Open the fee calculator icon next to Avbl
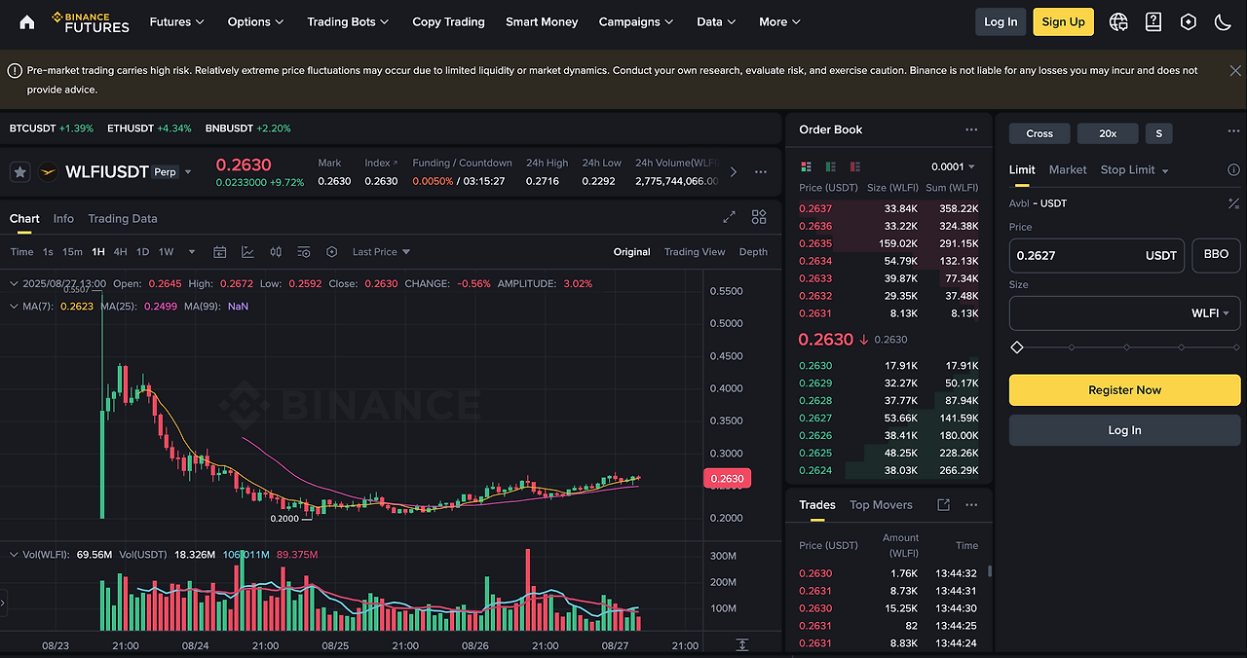1247x658 pixels. (x=1233, y=203)
